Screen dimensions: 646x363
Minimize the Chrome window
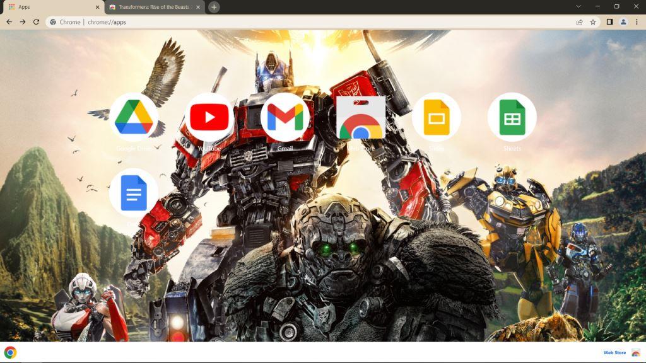click(x=597, y=6)
